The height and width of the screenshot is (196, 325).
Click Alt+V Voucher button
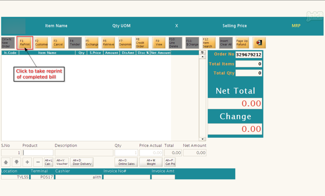point(62,162)
